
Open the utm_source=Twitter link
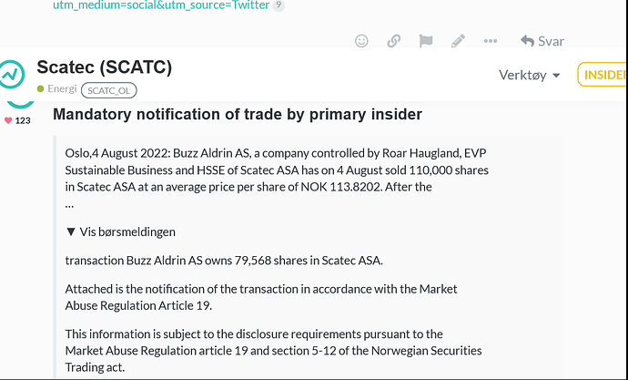point(161,5)
